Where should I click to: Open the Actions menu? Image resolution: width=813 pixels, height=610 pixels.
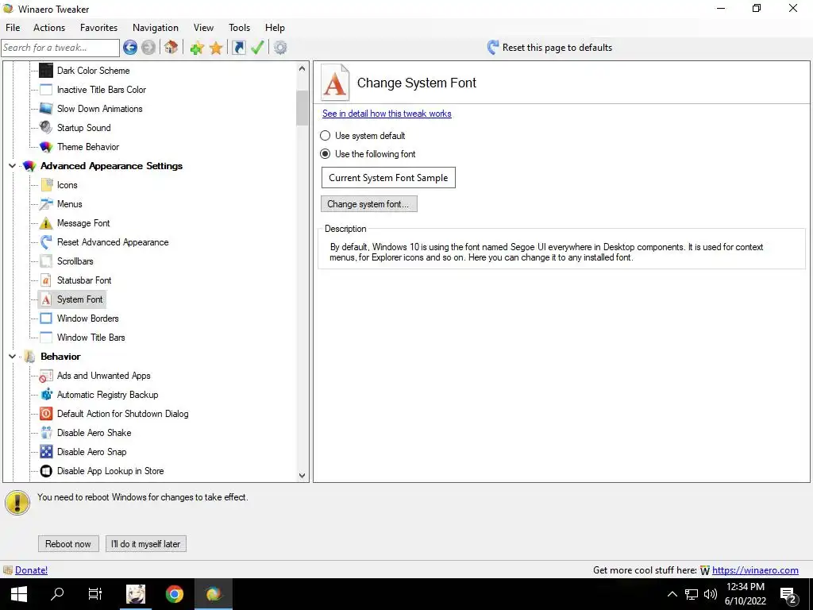pos(49,28)
